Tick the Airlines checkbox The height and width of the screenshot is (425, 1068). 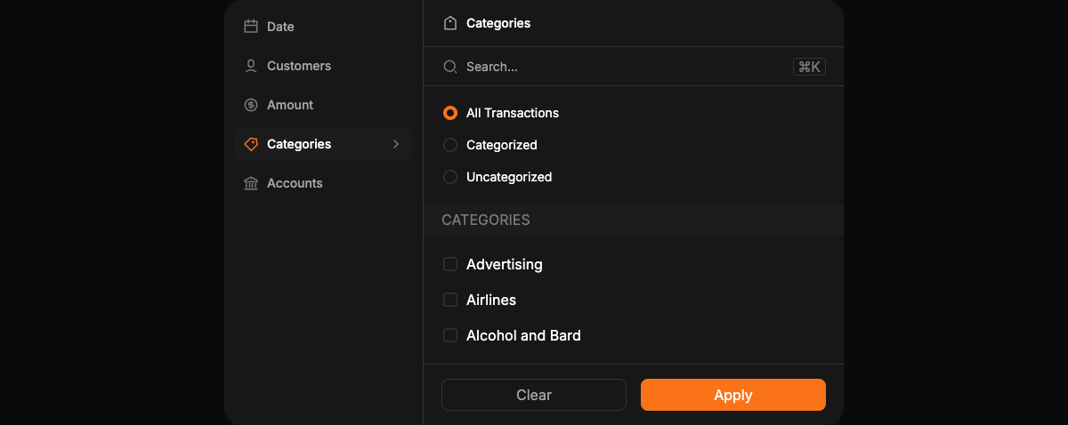point(450,300)
